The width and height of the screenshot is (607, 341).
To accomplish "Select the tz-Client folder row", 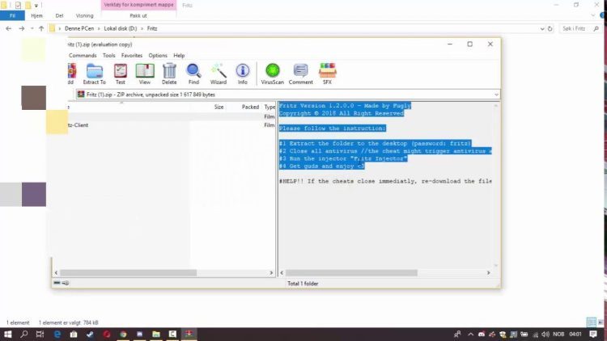I will 171,125.
